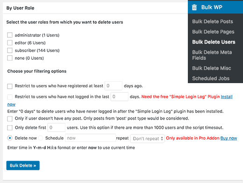
Task: Go to Bulk Delete Meta Fields
Action: coord(212,55)
